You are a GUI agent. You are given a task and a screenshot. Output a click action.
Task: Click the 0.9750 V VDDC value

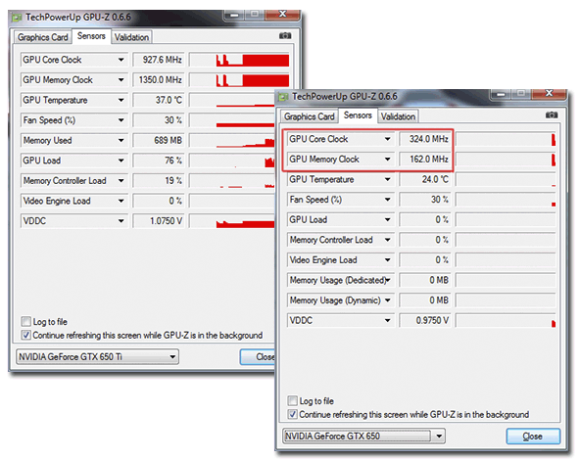(425, 320)
